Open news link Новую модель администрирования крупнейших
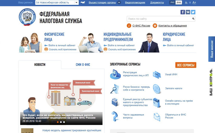Viewport: 215px width, 133px height. pyautogui.click(x=72, y=130)
